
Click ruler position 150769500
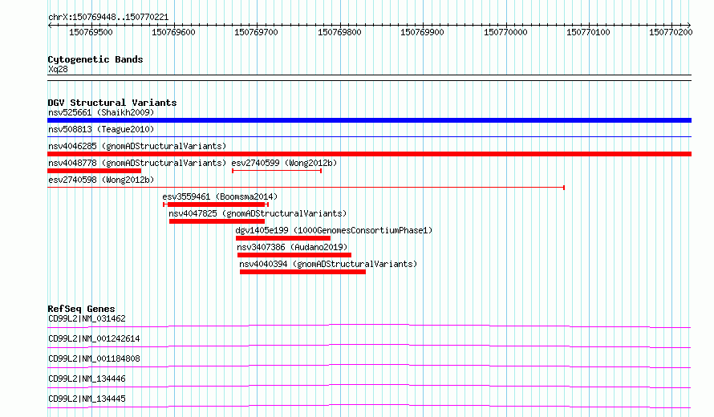[x=91, y=32]
